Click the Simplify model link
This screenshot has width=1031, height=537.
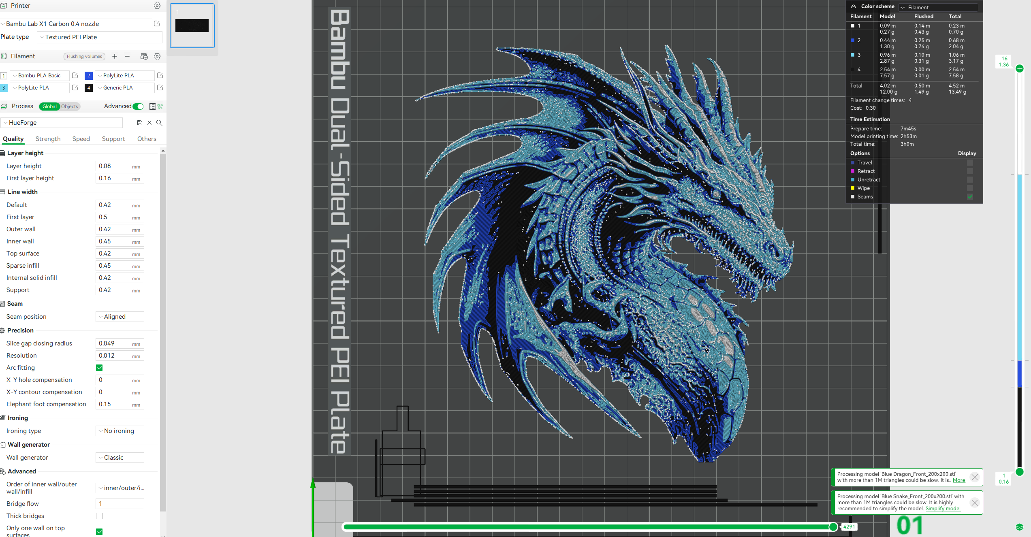pyautogui.click(x=943, y=508)
